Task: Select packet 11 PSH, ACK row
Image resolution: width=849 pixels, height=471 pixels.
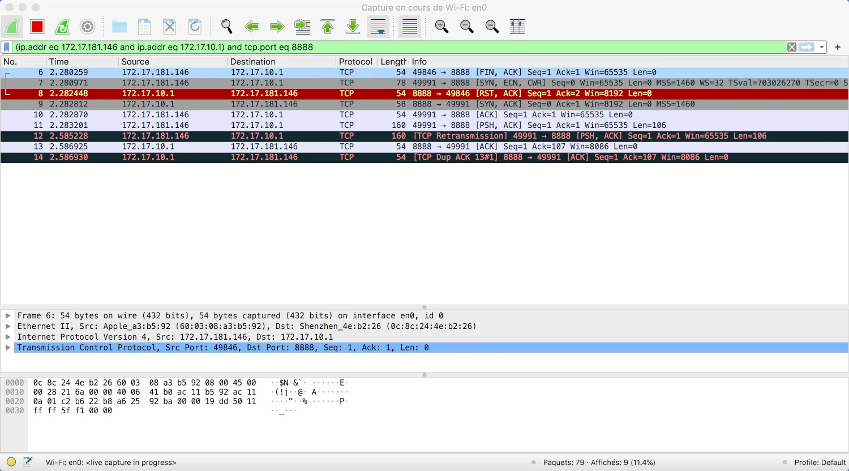Action: pyautogui.click(x=424, y=125)
